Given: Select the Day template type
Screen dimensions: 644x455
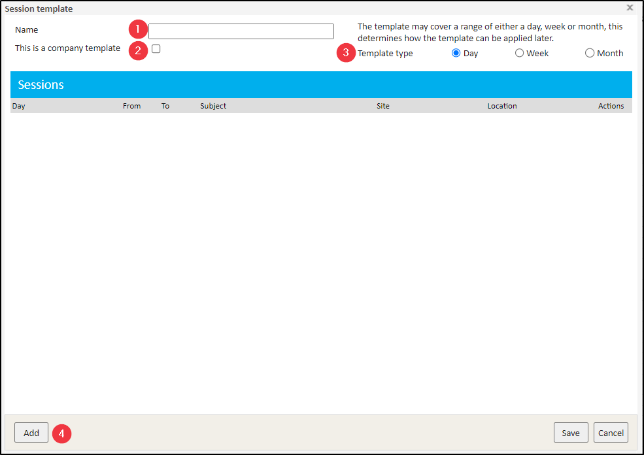Looking at the screenshot, I should click(x=456, y=54).
